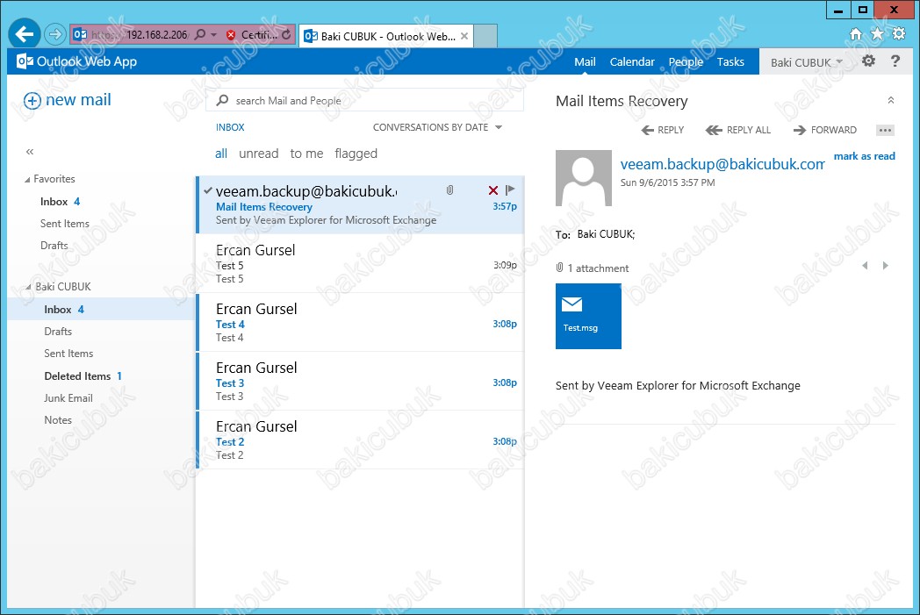Viewport: 920px width, 615px height.
Task: Open the Conversations by Date sort dropdown
Action: (438, 127)
